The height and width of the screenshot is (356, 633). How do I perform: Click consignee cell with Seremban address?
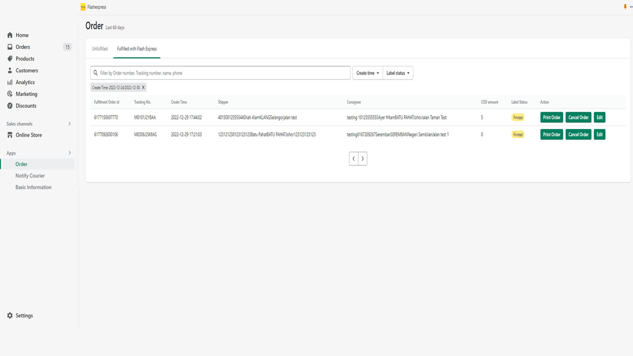pyautogui.click(x=398, y=134)
